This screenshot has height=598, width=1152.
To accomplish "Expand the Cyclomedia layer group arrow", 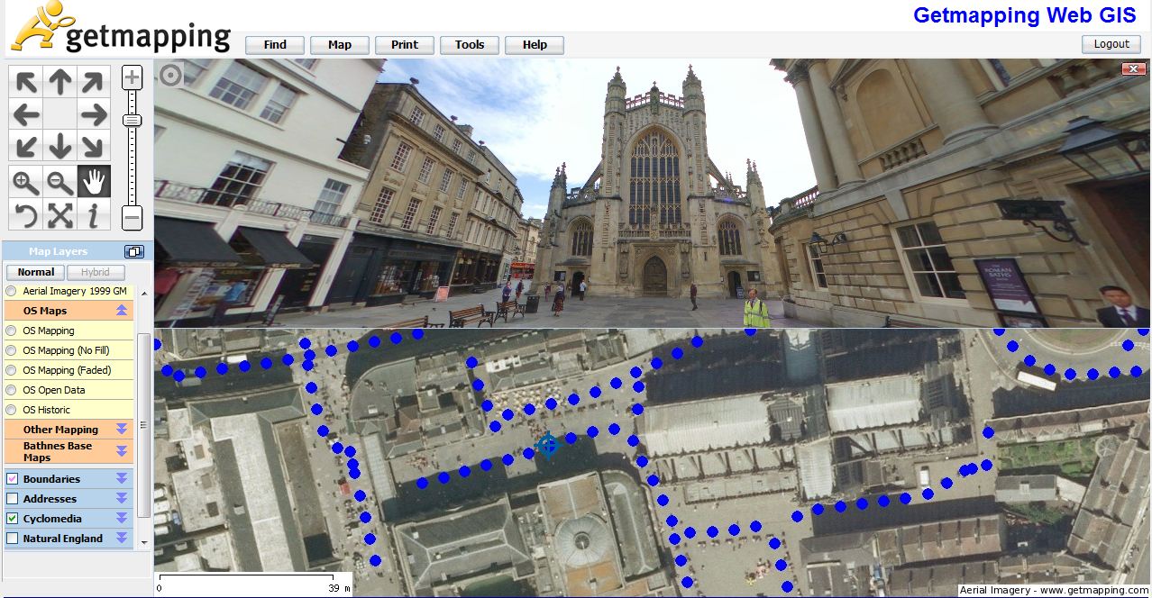I will (x=122, y=519).
